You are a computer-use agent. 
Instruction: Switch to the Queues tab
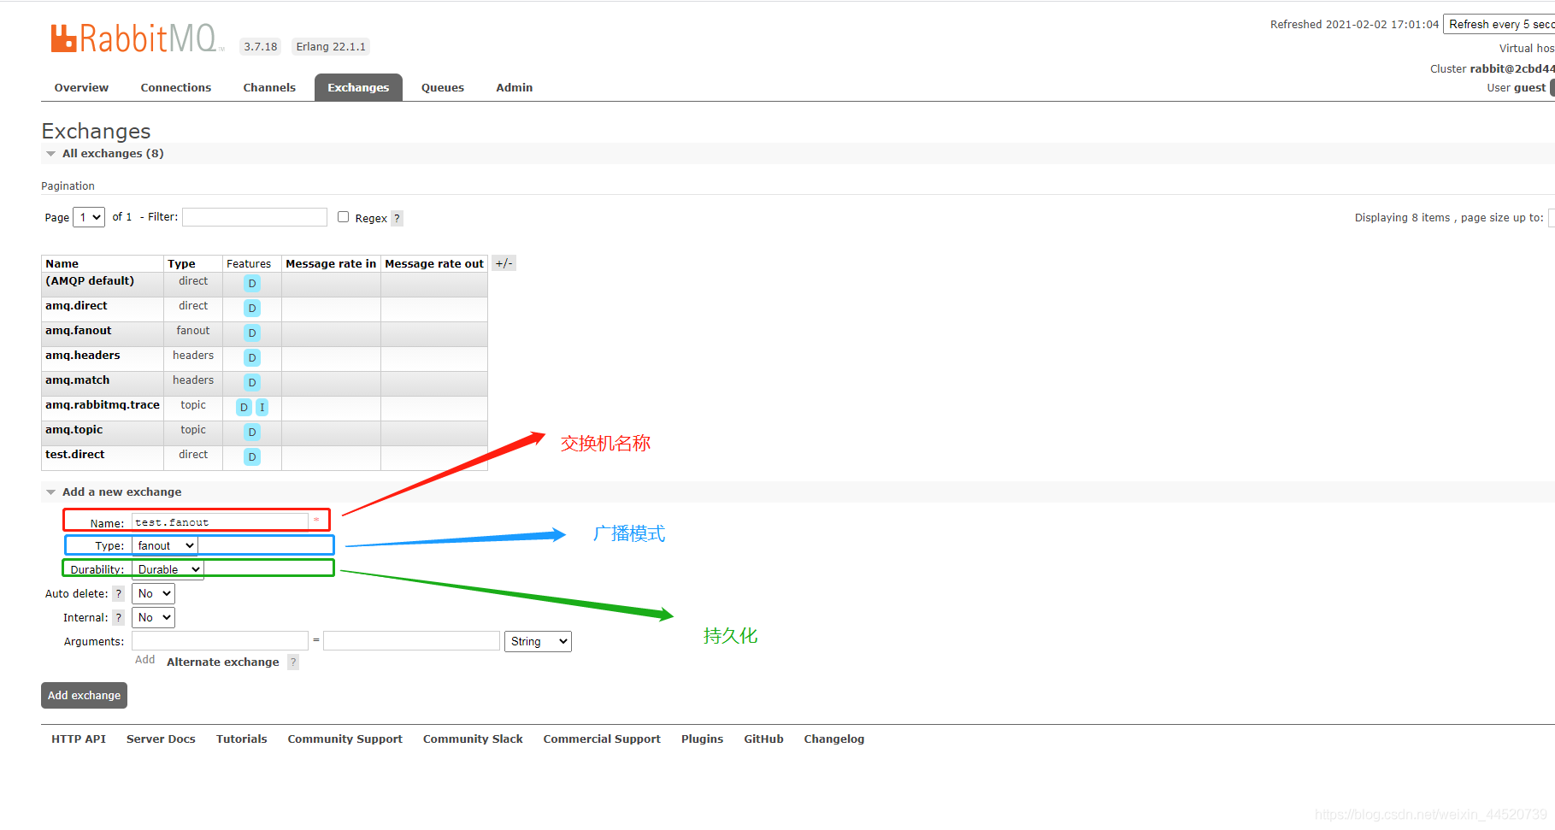(443, 88)
